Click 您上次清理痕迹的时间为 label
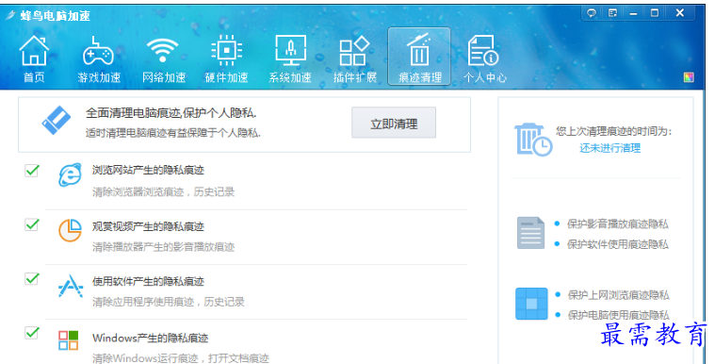The image size is (715, 364). click(614, 131)
